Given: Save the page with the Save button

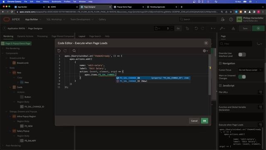Looking at the screenshot, I should click(x=245, y=28).
